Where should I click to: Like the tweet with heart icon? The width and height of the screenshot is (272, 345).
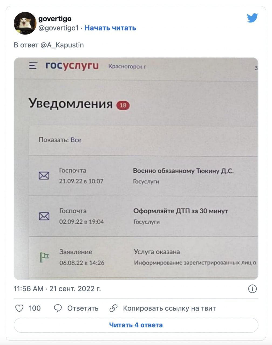click(x=19, y=308)
